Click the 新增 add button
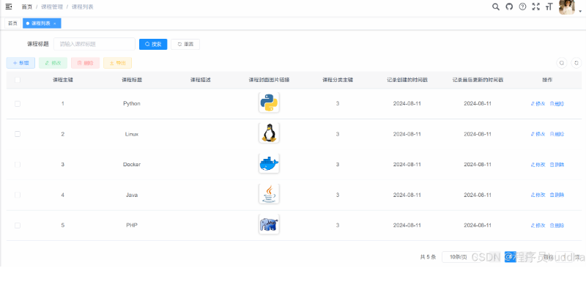 pos(21,63)
